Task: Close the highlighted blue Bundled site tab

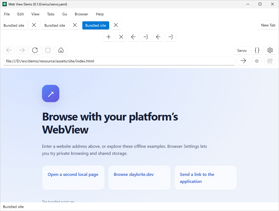Action: pyautogui.click(x=116, y=25)
